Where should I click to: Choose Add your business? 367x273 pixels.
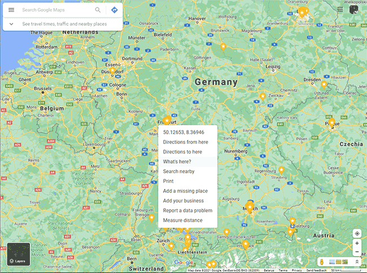[187, 201]
